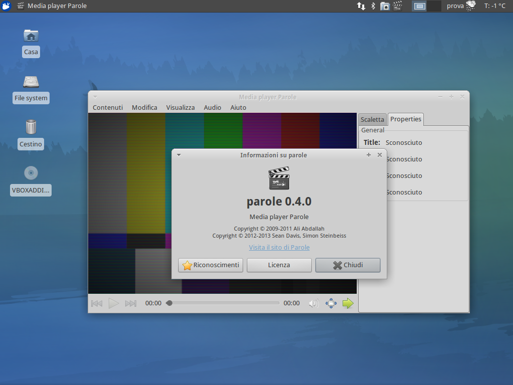Toggle fullscreen with the arrows icon
Viewport: 513px width, 385px height.
click(x=331, y=303)
